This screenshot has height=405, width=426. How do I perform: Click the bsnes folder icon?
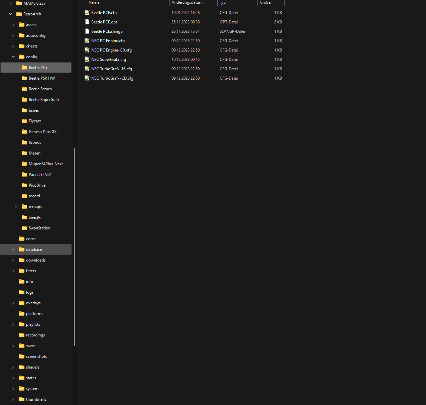(24, 110)
